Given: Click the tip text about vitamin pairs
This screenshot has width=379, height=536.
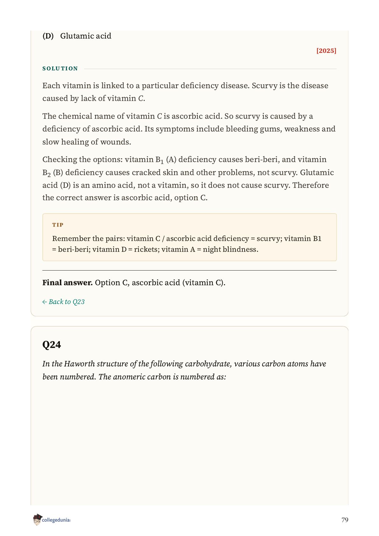Looking at the screenshot, I should click(187, 244).
